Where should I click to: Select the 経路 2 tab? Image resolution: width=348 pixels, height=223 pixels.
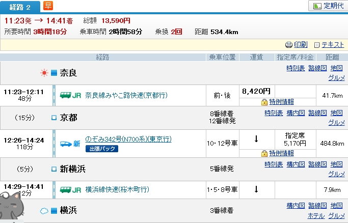pyautogui.click(x=20, y=7)
